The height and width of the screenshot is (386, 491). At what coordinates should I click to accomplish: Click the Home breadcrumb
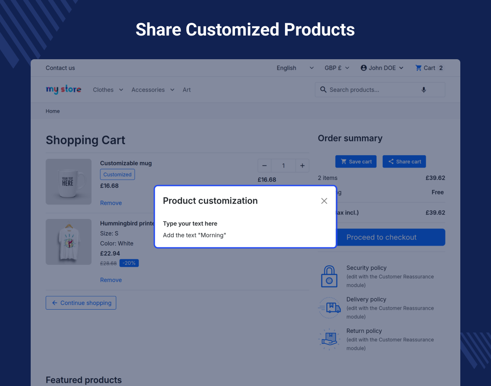[53, 111]
